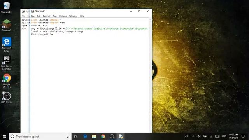Click the Windows Start button

click(x=4, y=136)
